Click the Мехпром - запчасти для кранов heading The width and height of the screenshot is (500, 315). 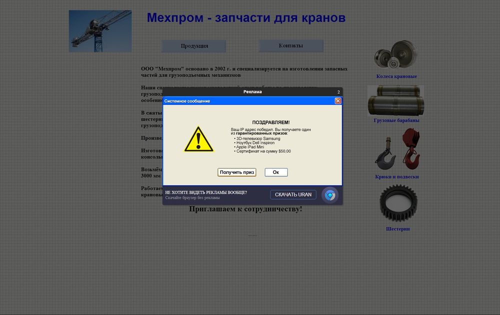246,17
